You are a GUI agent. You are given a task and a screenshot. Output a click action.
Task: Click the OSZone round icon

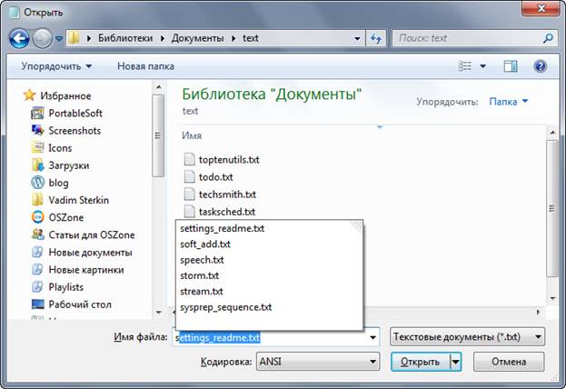click(37, 217)
